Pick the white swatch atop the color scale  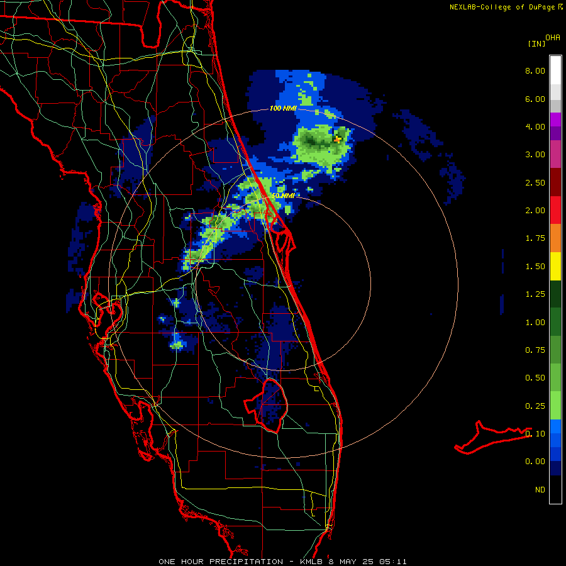click(x=555, y=70)
